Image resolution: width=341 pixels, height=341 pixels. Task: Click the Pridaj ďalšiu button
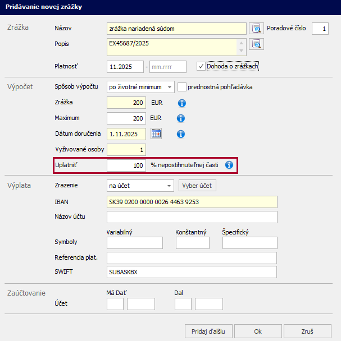[x=208, y=331]
